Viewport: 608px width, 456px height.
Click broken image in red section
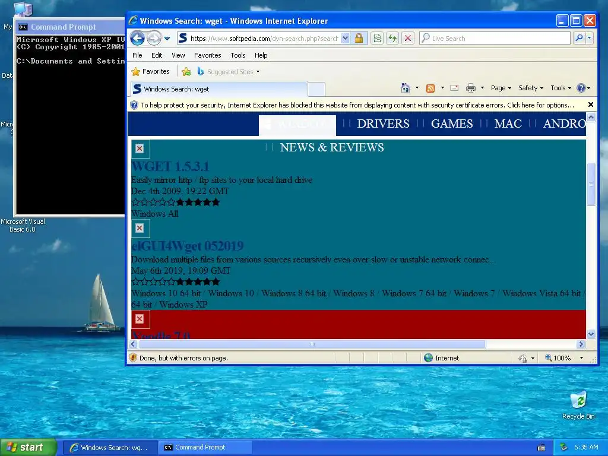[x=140, y=319]
